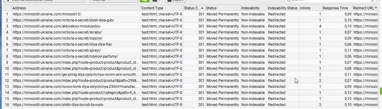Select the aktyvatory-minoksydylu URL row

[x=52, y=26]
